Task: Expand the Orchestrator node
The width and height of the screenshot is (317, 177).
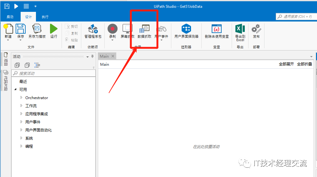Action: (x=21, y=98)
